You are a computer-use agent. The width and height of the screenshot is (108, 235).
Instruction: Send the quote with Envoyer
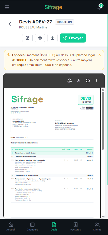point(73,38)
